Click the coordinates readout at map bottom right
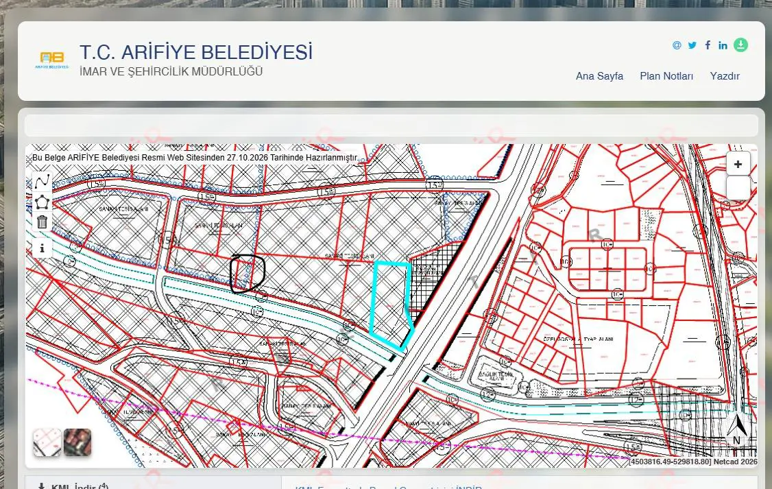Screen dimensions: 772x489 (x=692, y=462)
